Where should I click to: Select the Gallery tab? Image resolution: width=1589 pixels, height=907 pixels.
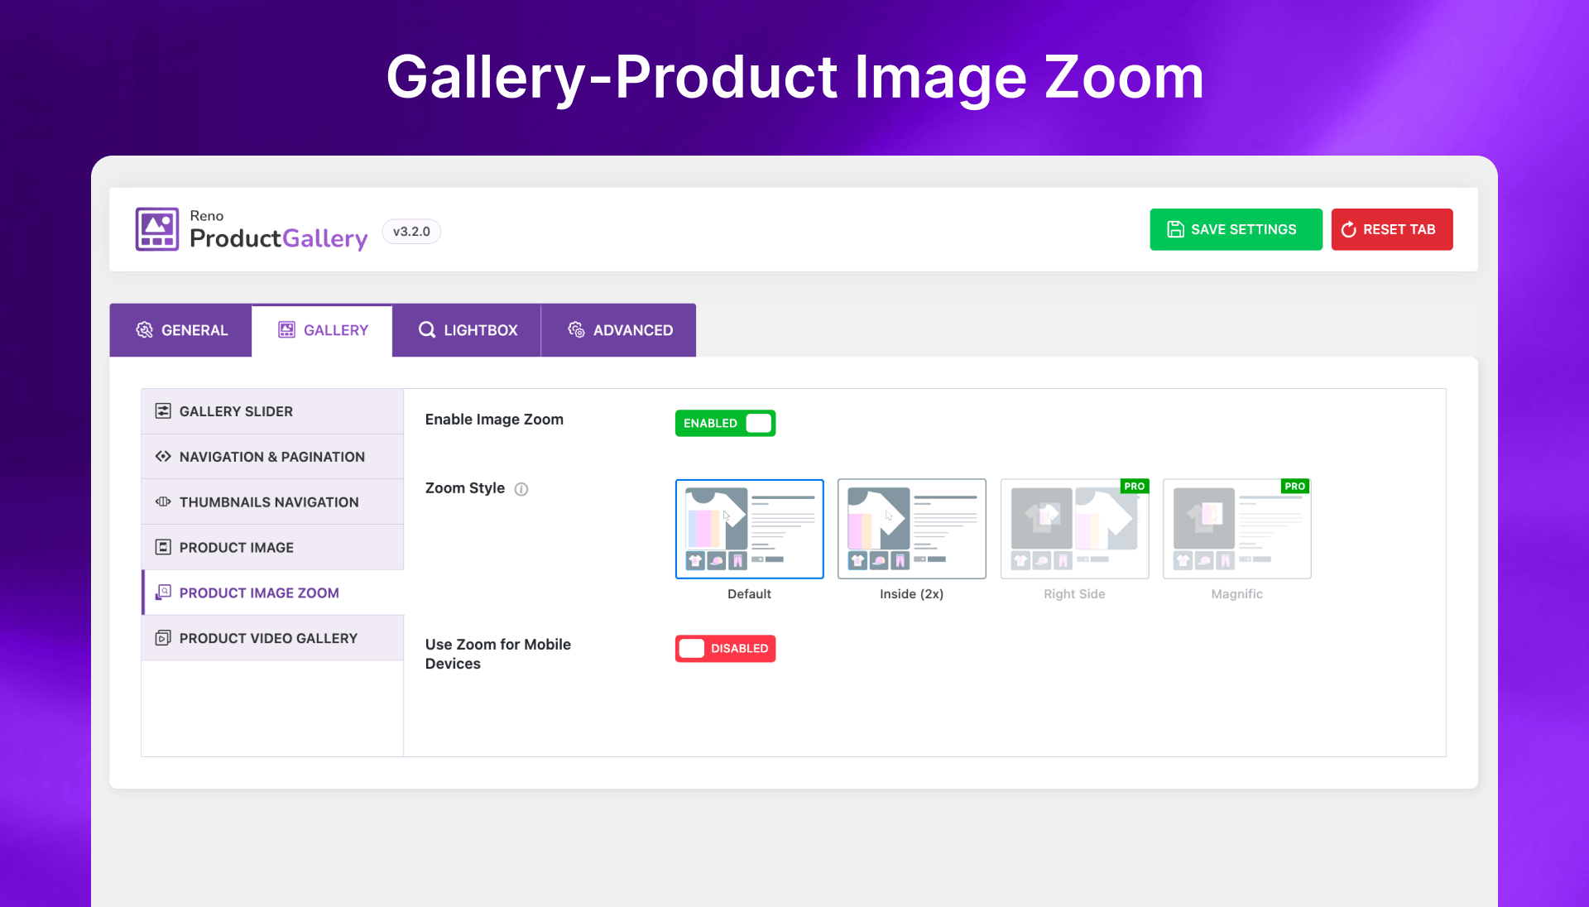point(322,330)
